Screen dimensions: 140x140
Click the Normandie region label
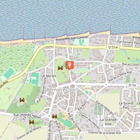tap(41, 42)
